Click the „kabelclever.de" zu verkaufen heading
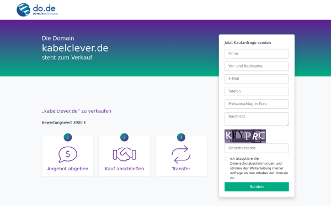This screenshot has width=331, height=206. [x=77, y=111]
